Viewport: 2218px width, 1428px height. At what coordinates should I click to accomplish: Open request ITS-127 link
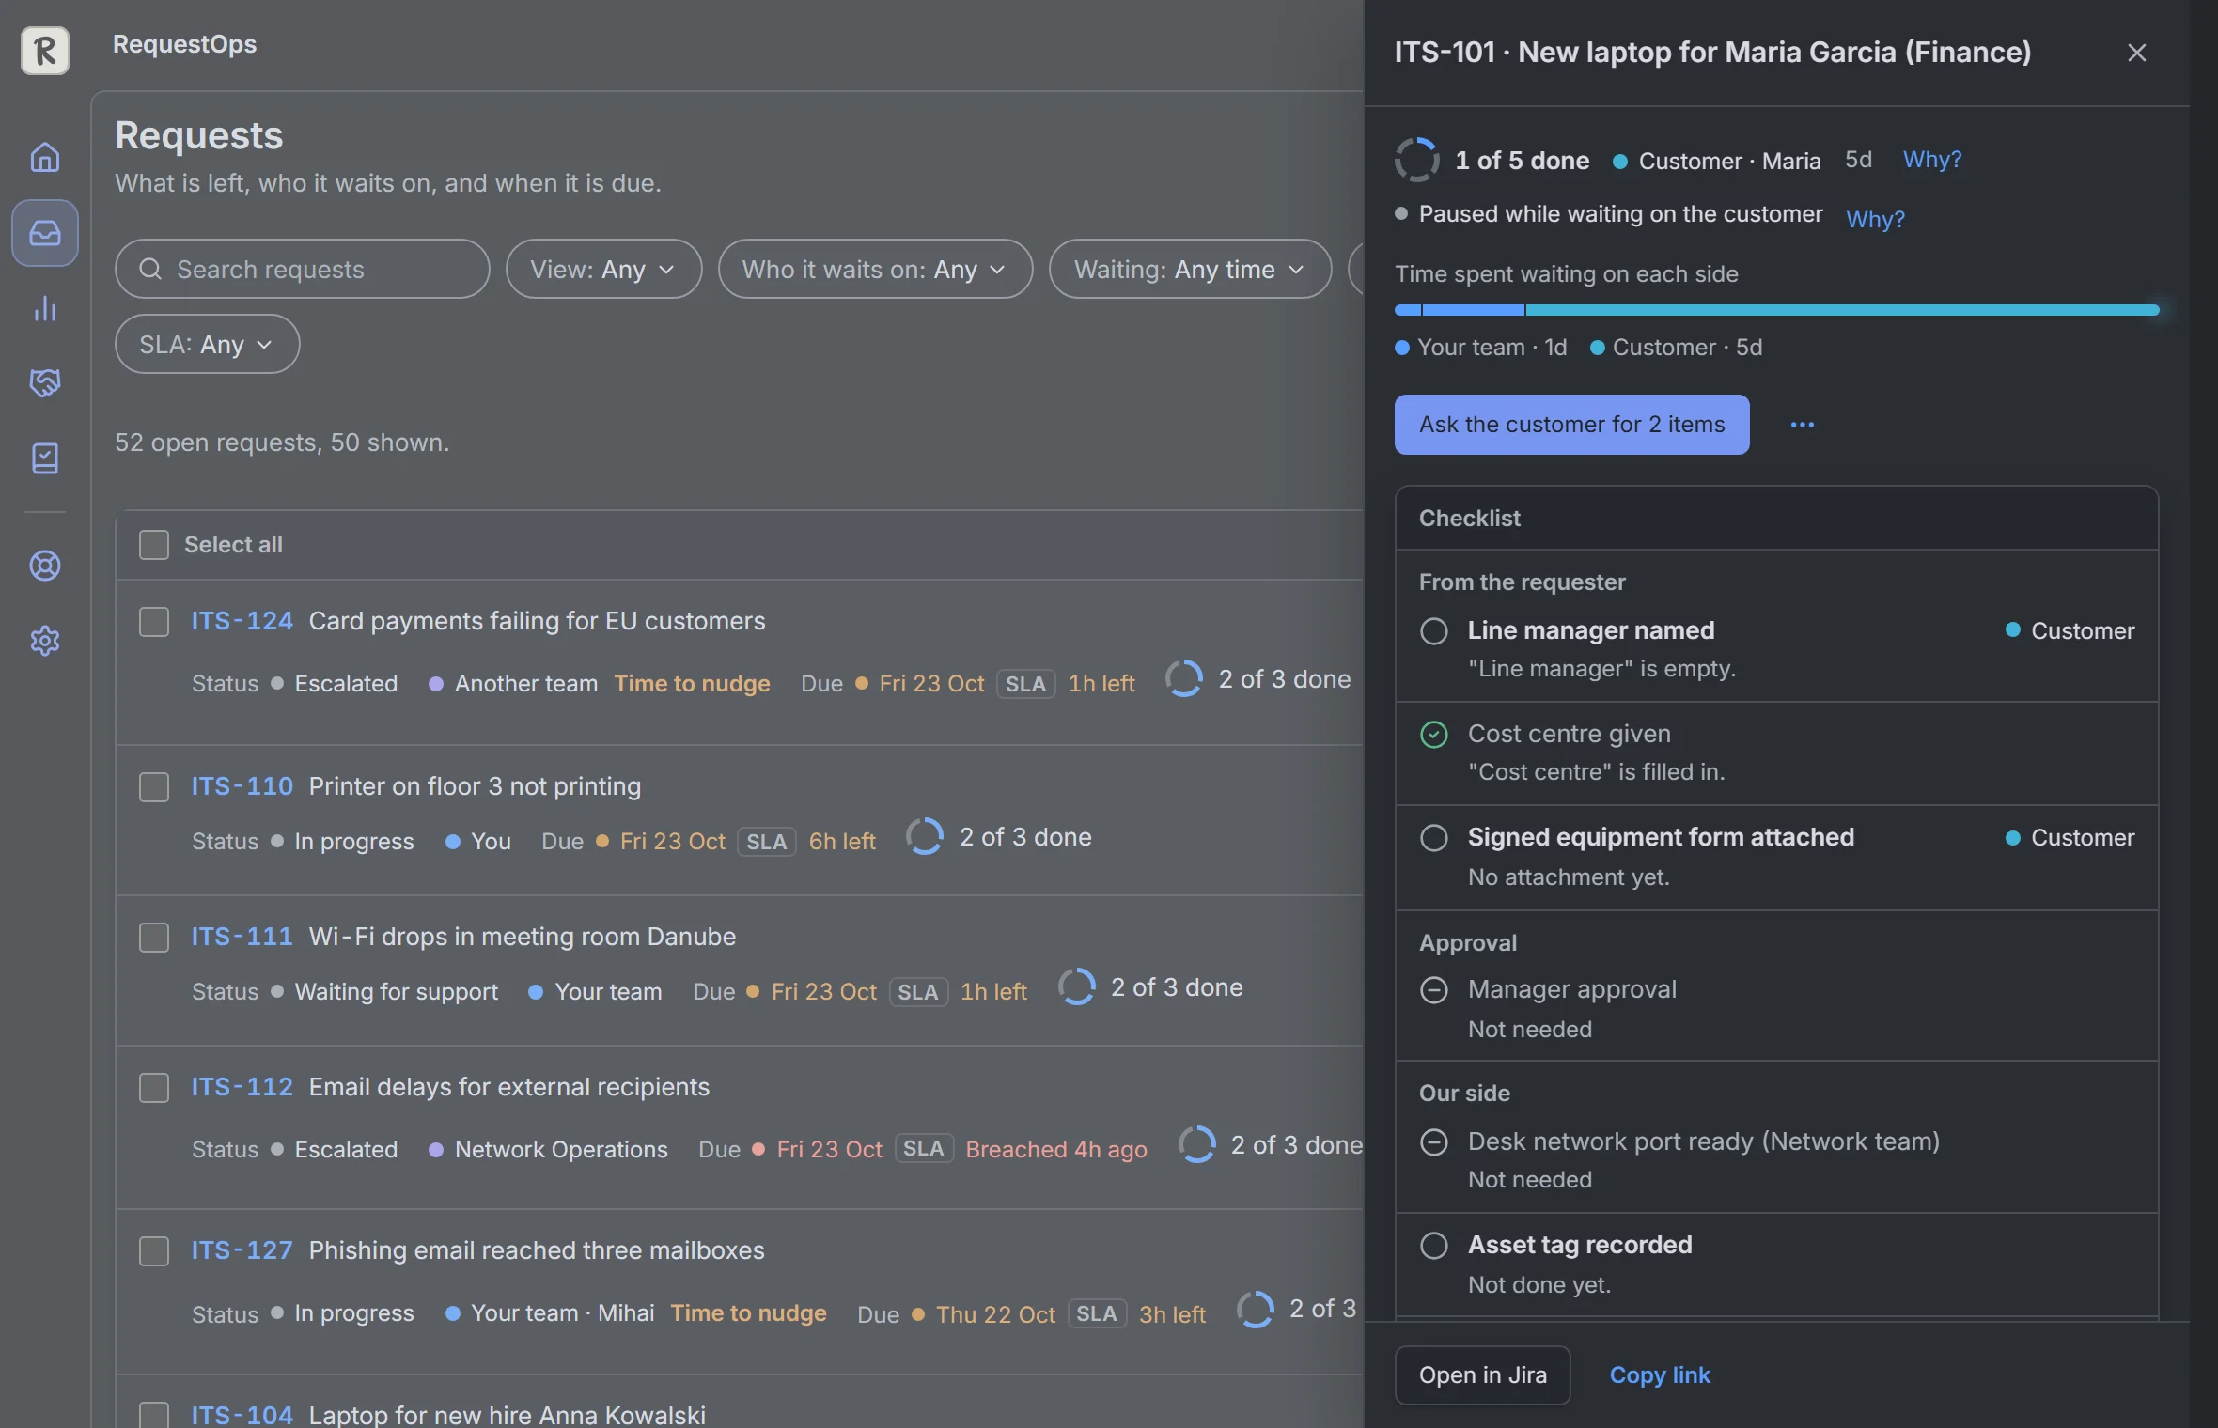(242, 1250)
